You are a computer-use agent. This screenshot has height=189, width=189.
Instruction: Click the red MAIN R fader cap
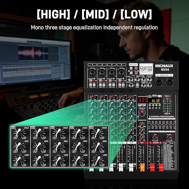point(161,167)
